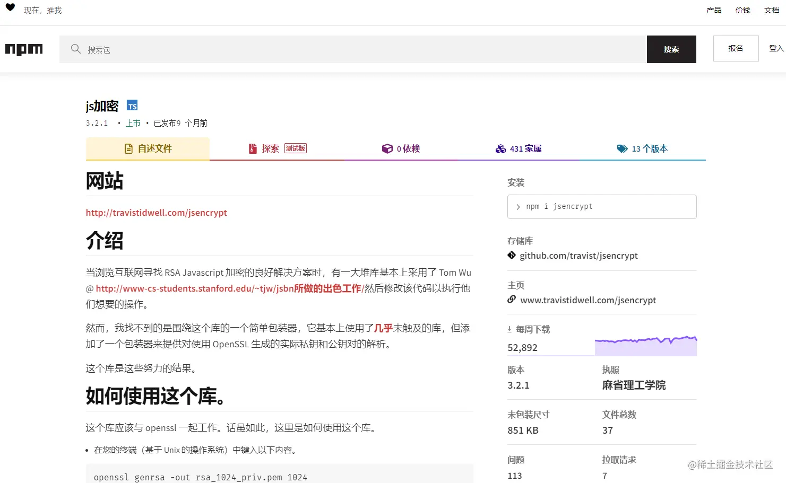Screen dimensions: 786x483
Task: Open the 文档 link
Action: pyautogui.click(x=772, y=10)
